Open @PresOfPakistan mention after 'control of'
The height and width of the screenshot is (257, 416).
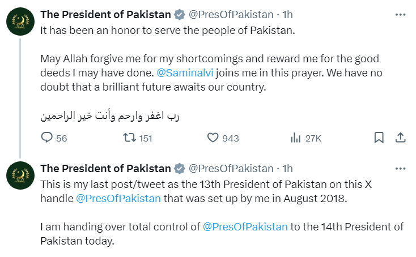245,227
